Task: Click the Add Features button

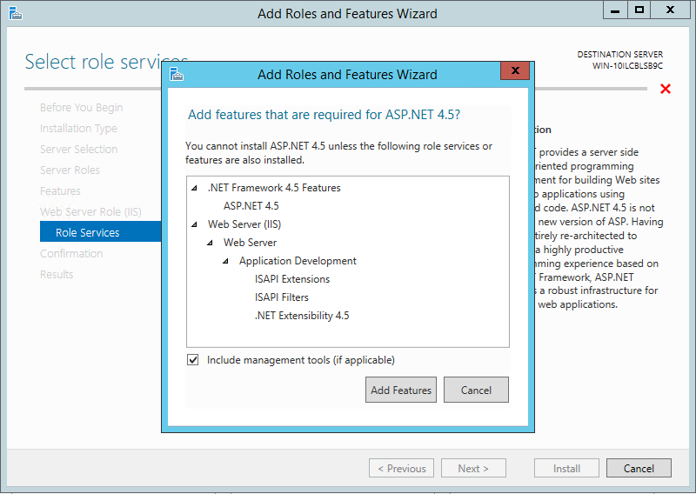Action: point(401,391)
